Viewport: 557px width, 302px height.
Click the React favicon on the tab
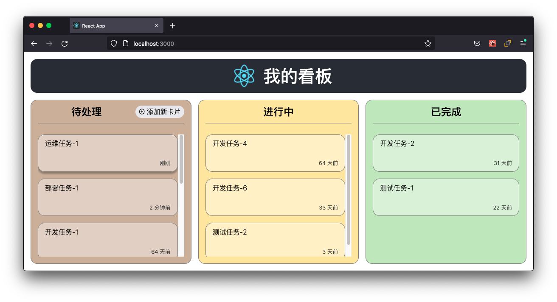(76, 26)
